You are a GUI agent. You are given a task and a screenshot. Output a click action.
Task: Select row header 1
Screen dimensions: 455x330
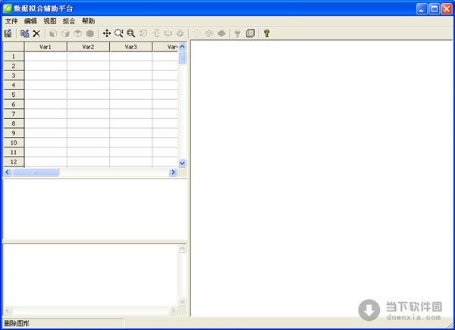14,57
